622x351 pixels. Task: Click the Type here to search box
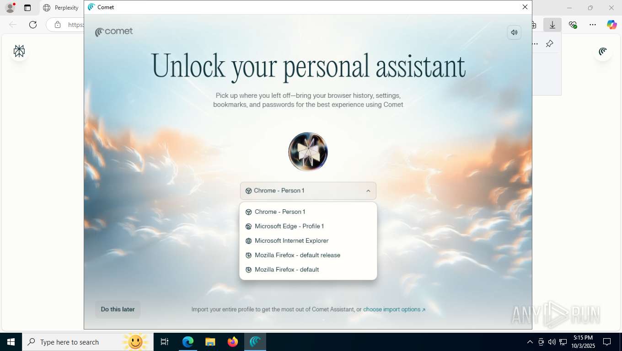coord(87,342)
